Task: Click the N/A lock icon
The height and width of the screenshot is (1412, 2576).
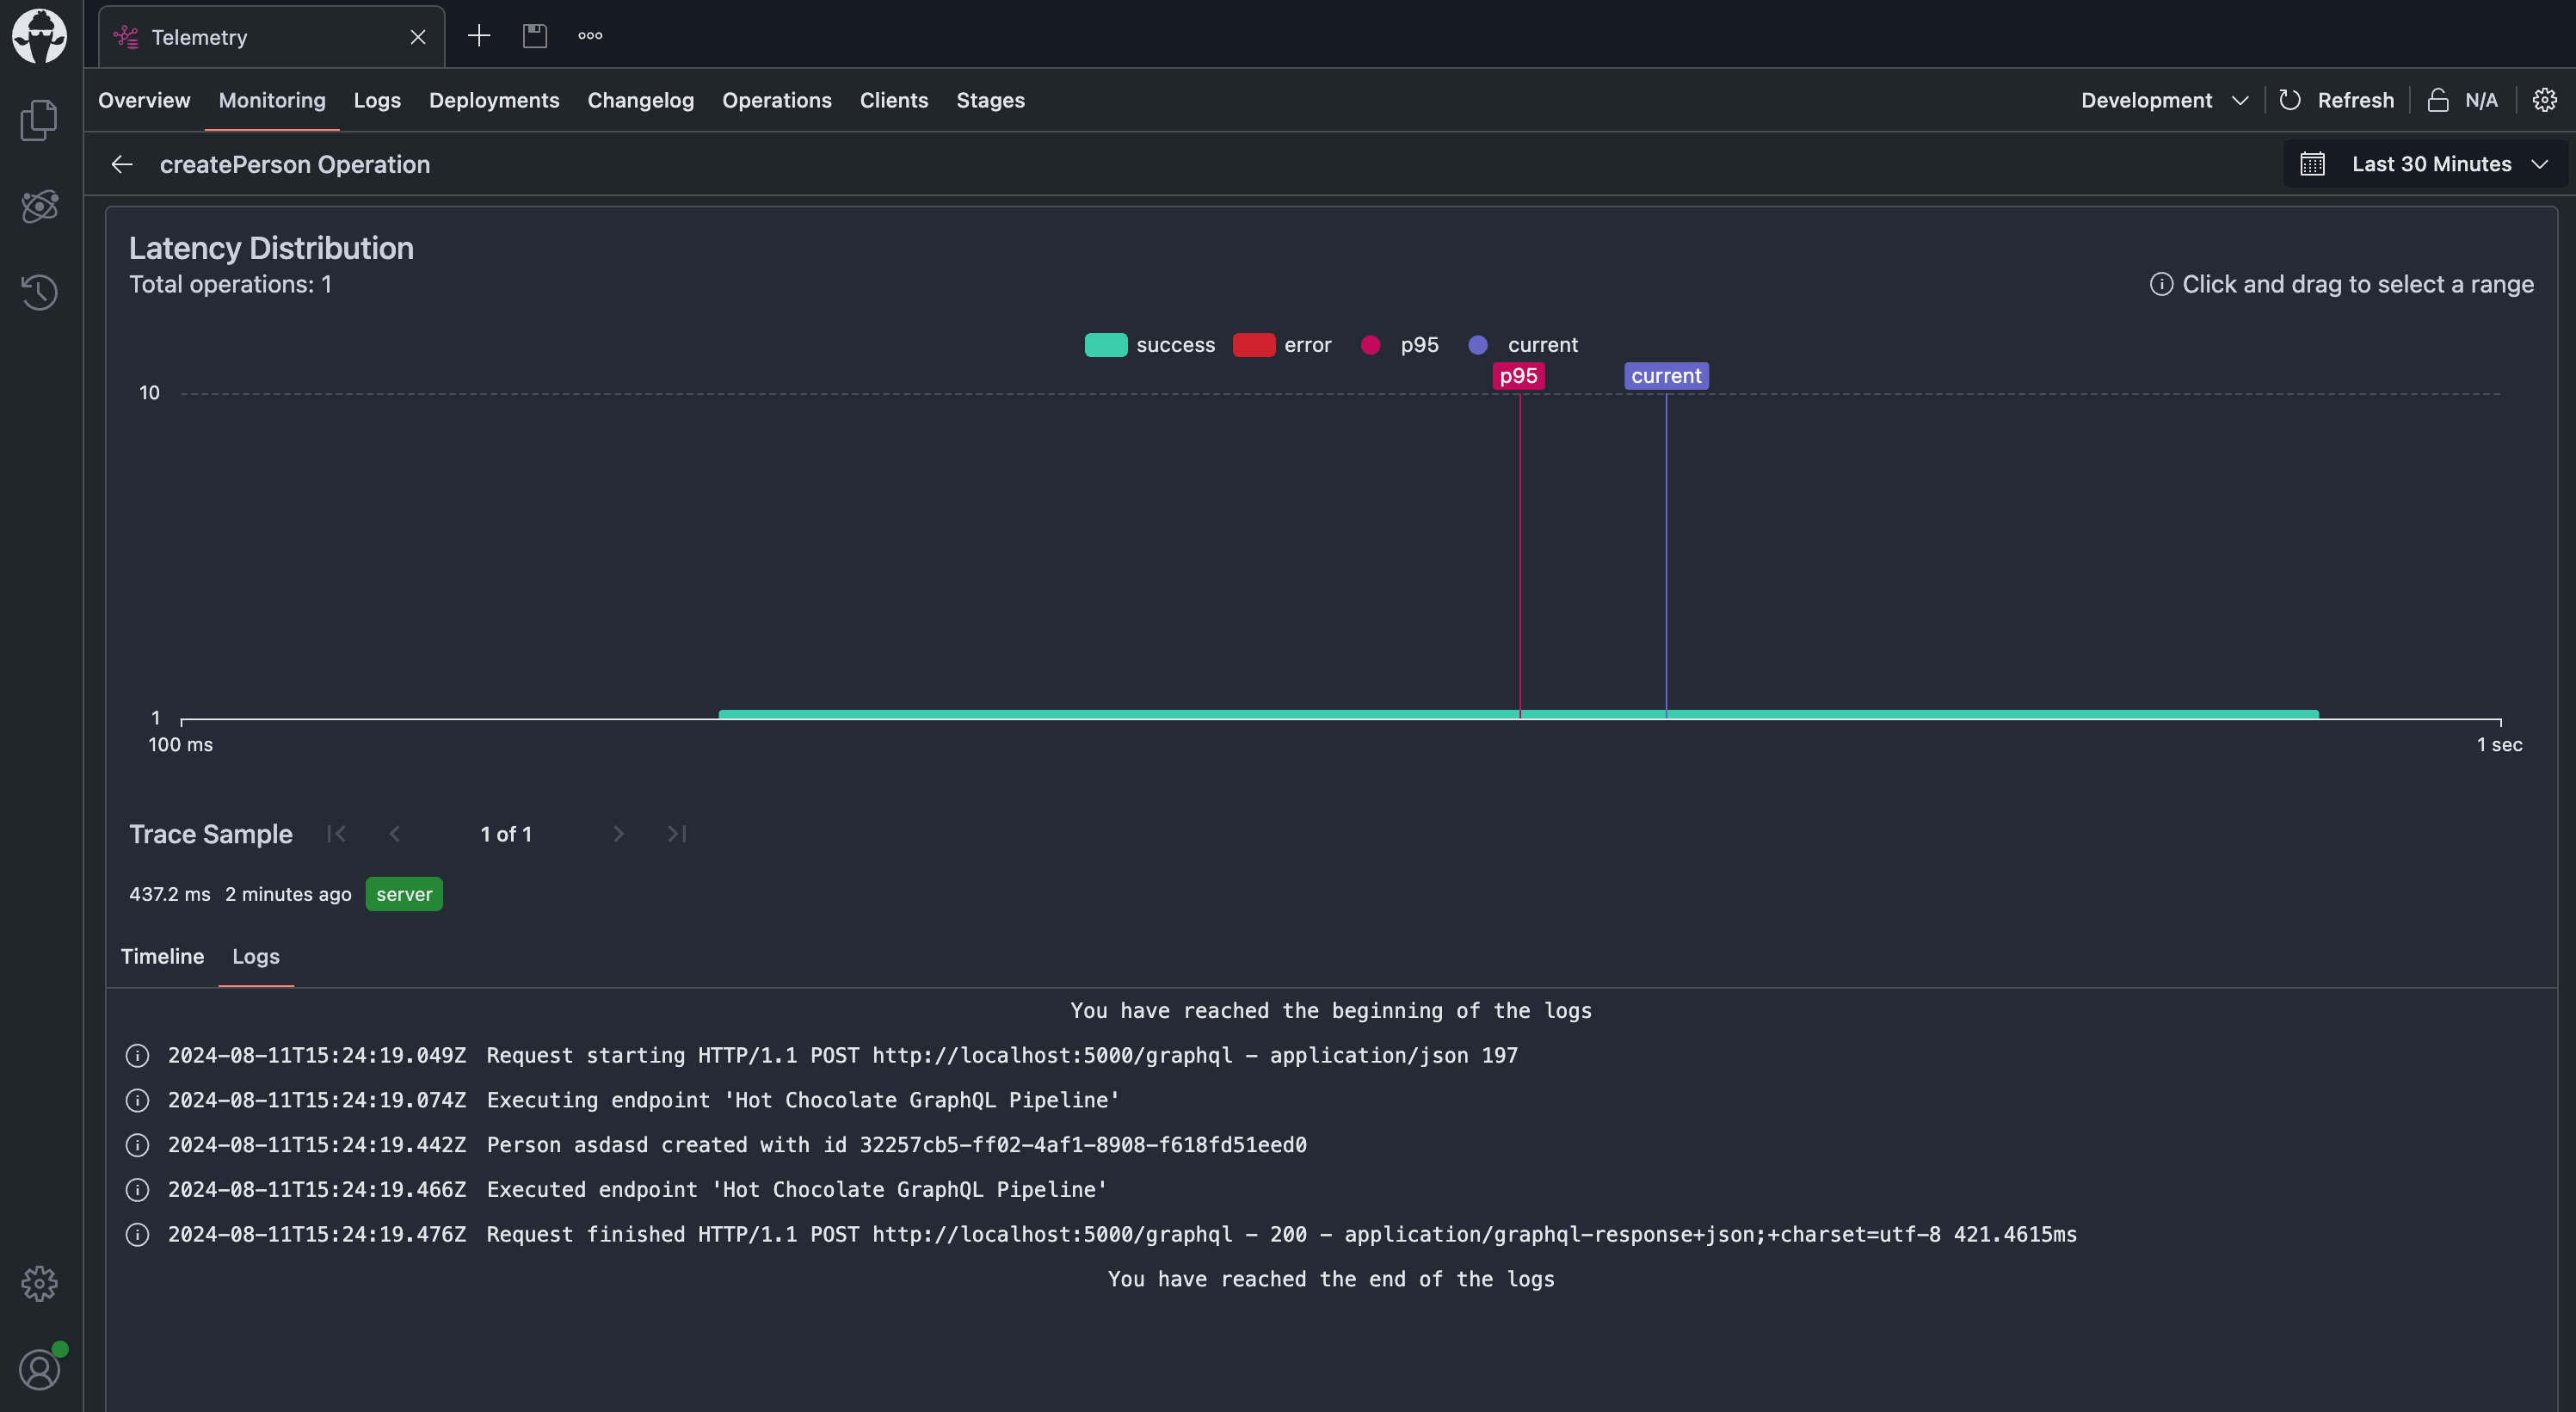Action: [x=2438, y=100]
